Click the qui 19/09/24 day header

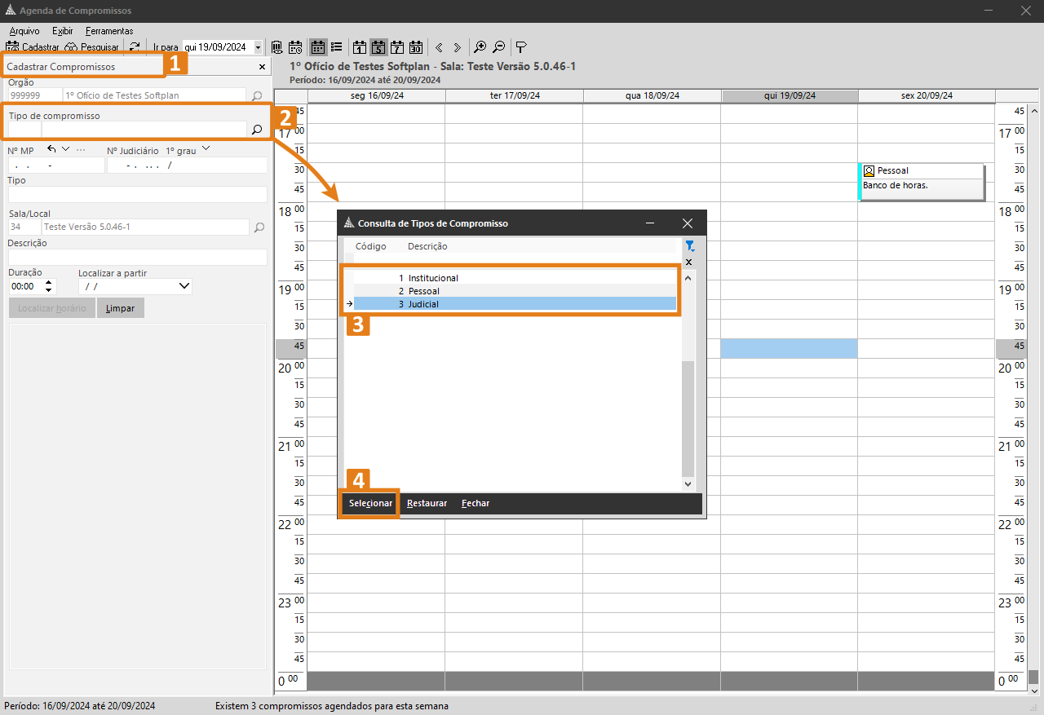pos(790,95)
